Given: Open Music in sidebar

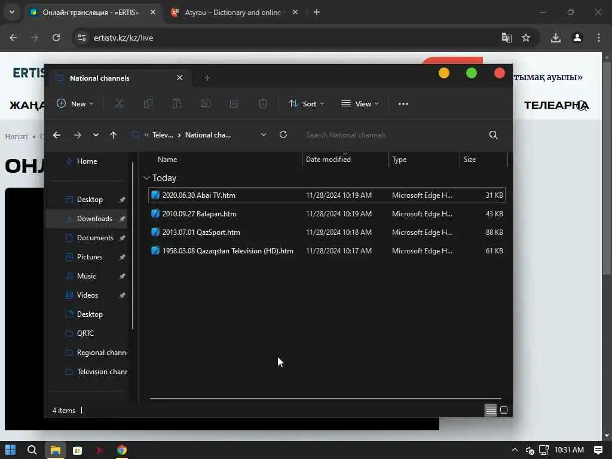Looking at the screenshot, I should point(86,276).
